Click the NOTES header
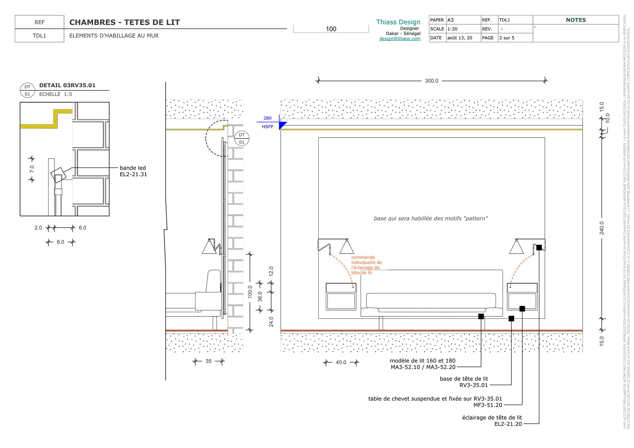The height and width of the screenshot is (448, 634). point(576,20)
